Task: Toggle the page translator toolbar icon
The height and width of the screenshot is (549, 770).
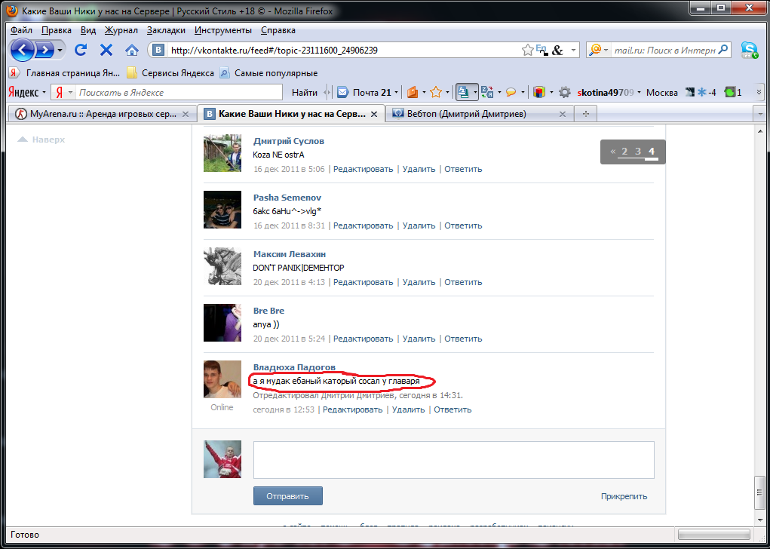Action: 463,92
